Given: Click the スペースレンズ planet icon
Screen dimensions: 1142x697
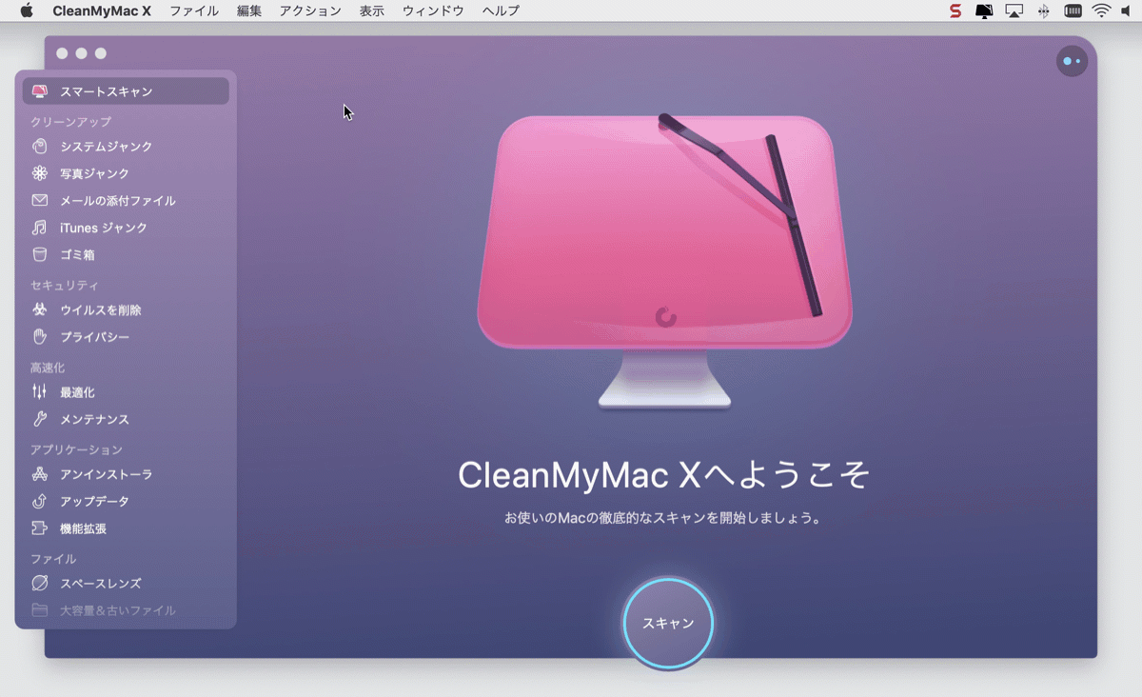Looking at the screenshot, I should [x=39, y=584].
